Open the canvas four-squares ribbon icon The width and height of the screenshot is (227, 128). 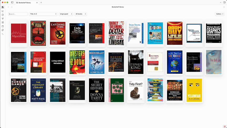coord(3,22)
